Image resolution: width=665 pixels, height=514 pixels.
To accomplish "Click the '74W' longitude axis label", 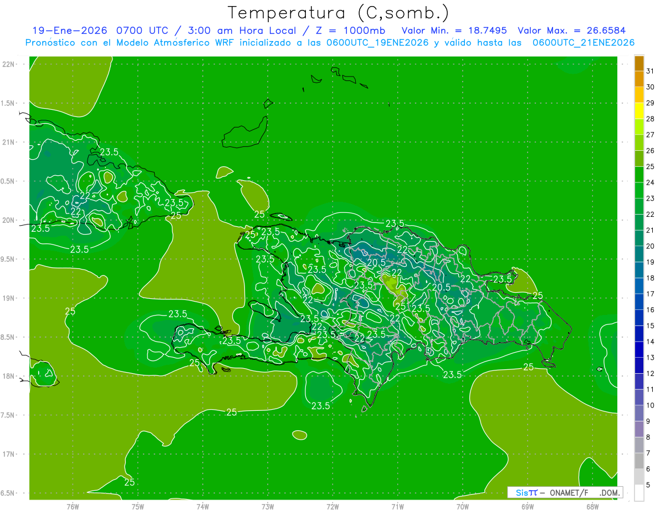I will coord(203,506).
